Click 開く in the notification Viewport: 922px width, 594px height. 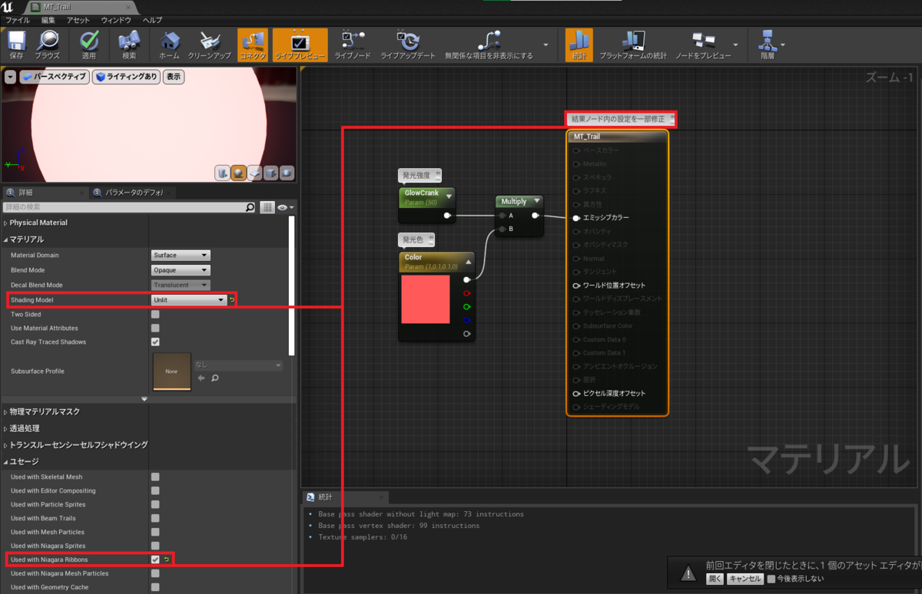click(x=715, y=579)
